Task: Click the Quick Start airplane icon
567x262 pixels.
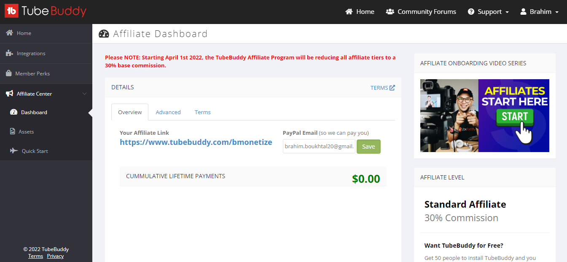Action: (14, 151)
